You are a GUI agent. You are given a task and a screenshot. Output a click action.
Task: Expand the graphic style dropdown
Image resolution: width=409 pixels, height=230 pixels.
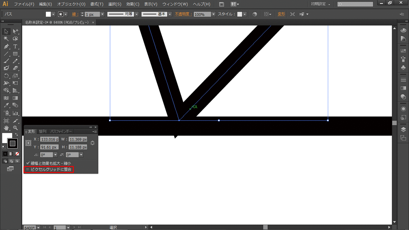point(244,14)
